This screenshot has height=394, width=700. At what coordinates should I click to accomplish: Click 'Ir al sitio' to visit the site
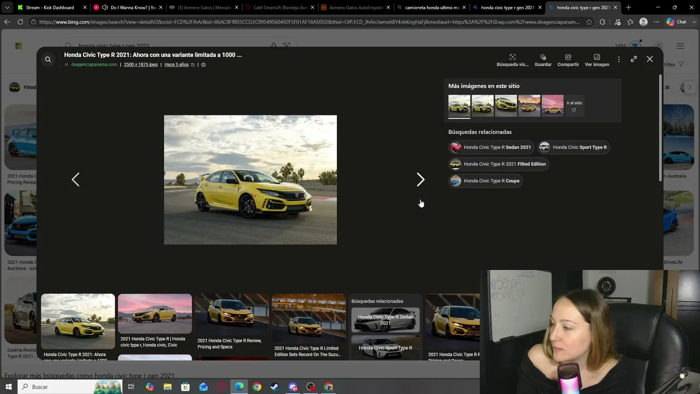[574, 106]
